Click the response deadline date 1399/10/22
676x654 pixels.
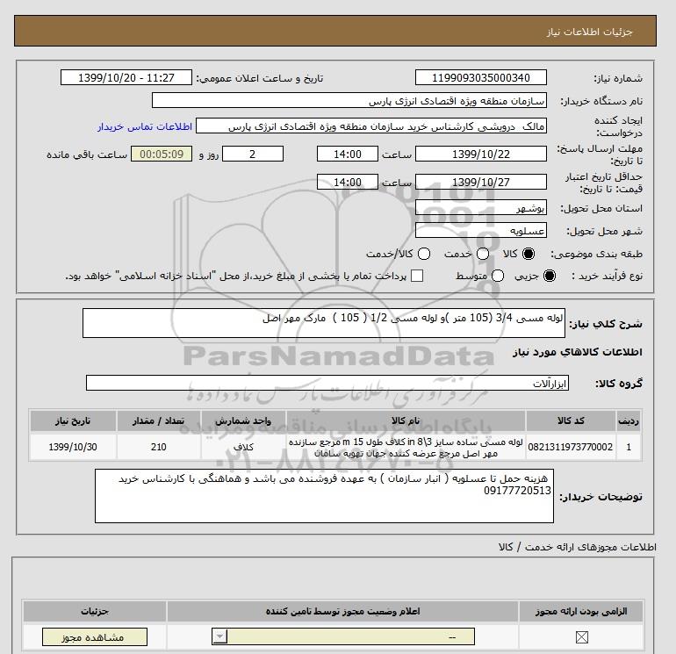(x=481, y=154)
